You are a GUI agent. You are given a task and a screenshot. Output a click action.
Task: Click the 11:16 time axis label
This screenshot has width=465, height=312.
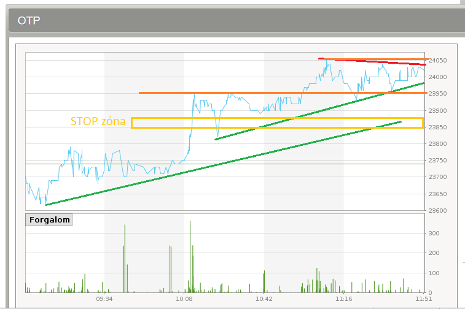344,299
